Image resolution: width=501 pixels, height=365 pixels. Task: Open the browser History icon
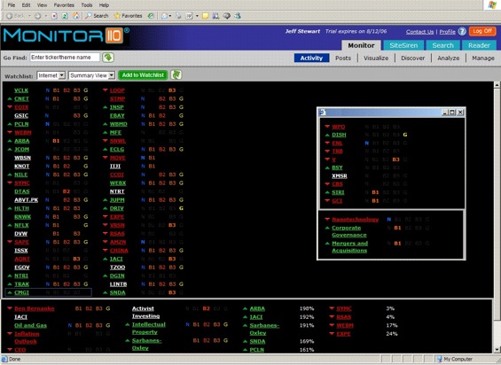pyautogui.click(x=151, y=16)
